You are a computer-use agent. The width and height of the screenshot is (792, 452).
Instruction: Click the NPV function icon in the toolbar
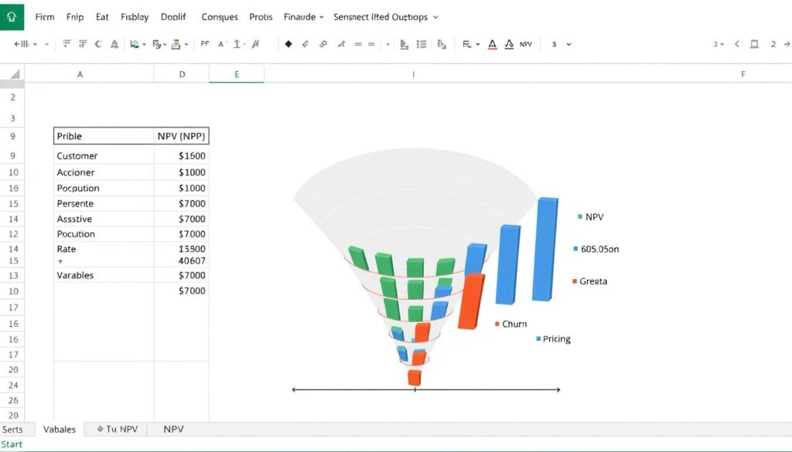click(525, 44)
